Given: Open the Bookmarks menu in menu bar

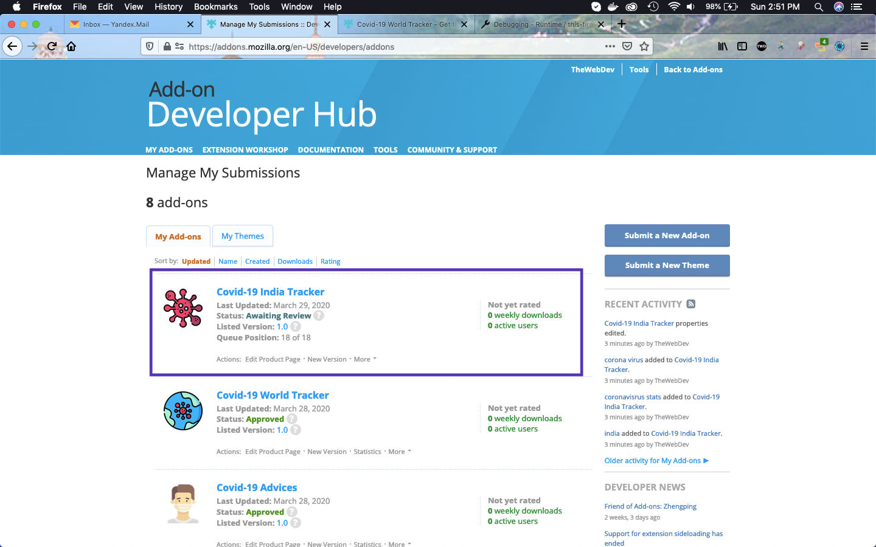Looking at the screenshot, I should (215, 7).
